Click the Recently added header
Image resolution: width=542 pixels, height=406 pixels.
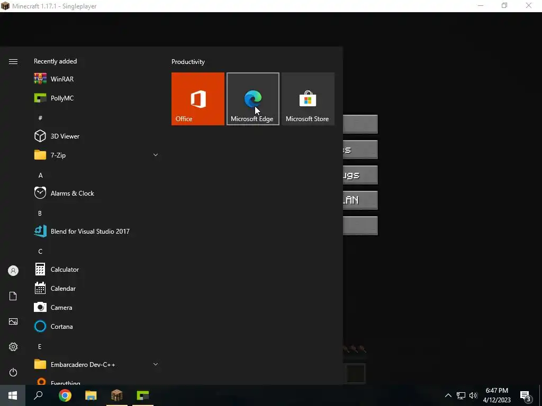point(55,61)
